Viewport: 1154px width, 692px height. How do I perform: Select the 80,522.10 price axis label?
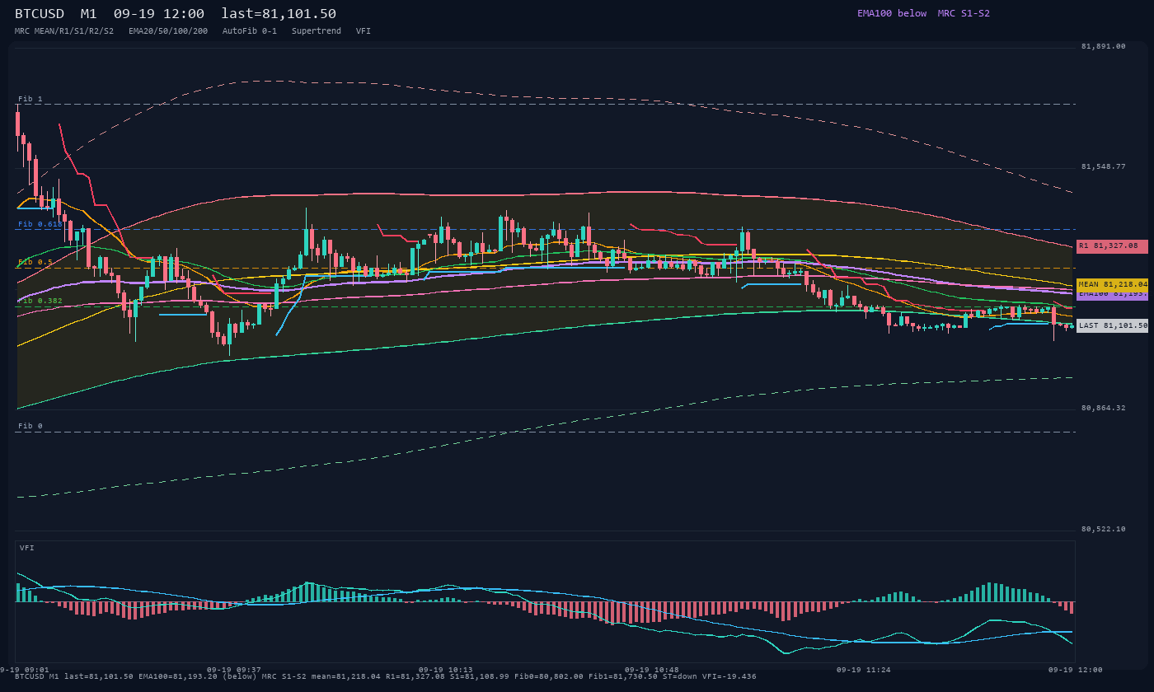(1103, 529)
